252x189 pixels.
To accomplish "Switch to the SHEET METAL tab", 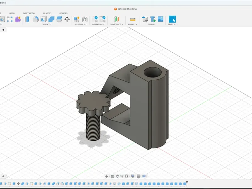I will 29,13.
